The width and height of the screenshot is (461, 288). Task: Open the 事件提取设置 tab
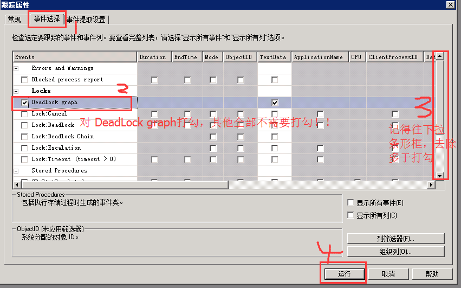(86, 20)
